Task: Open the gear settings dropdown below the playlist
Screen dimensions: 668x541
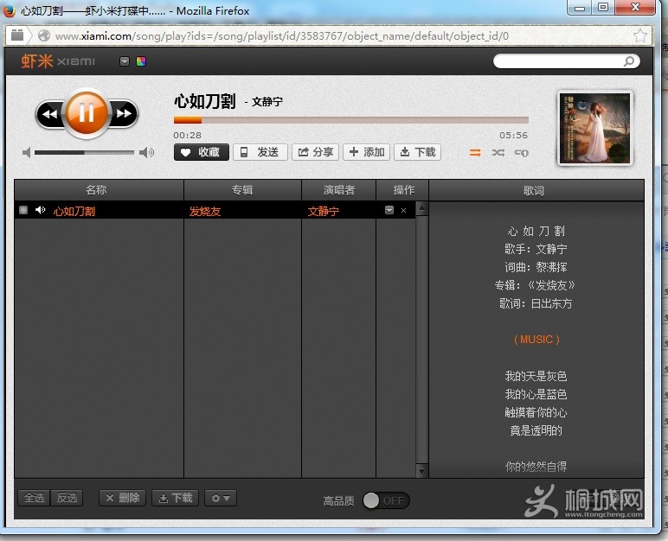Action: click(221, 498)
